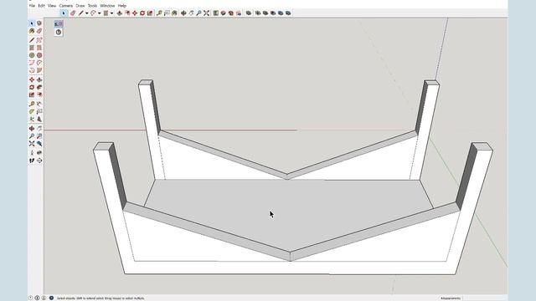Select the Move tool in left toolbar
This screenshot has height=301, width=536.
[x=32, y=79]
